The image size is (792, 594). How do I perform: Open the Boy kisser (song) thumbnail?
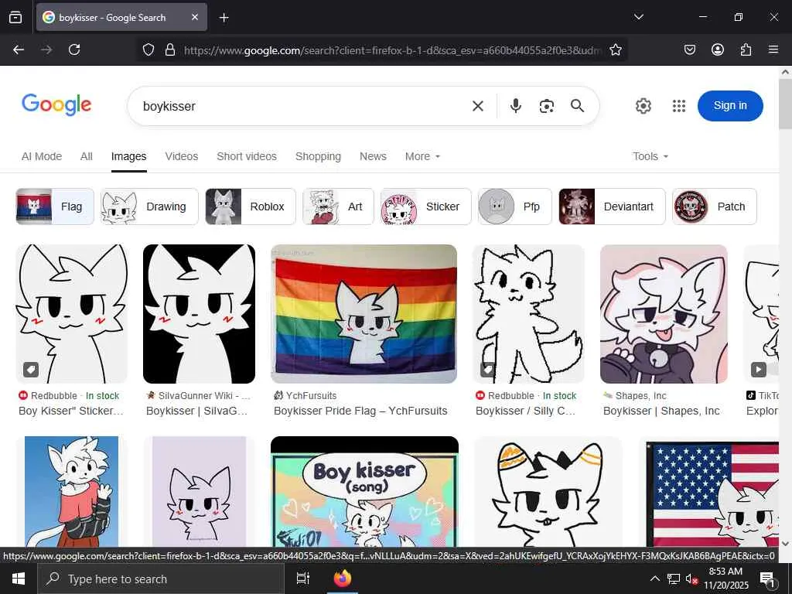[365, 491]
